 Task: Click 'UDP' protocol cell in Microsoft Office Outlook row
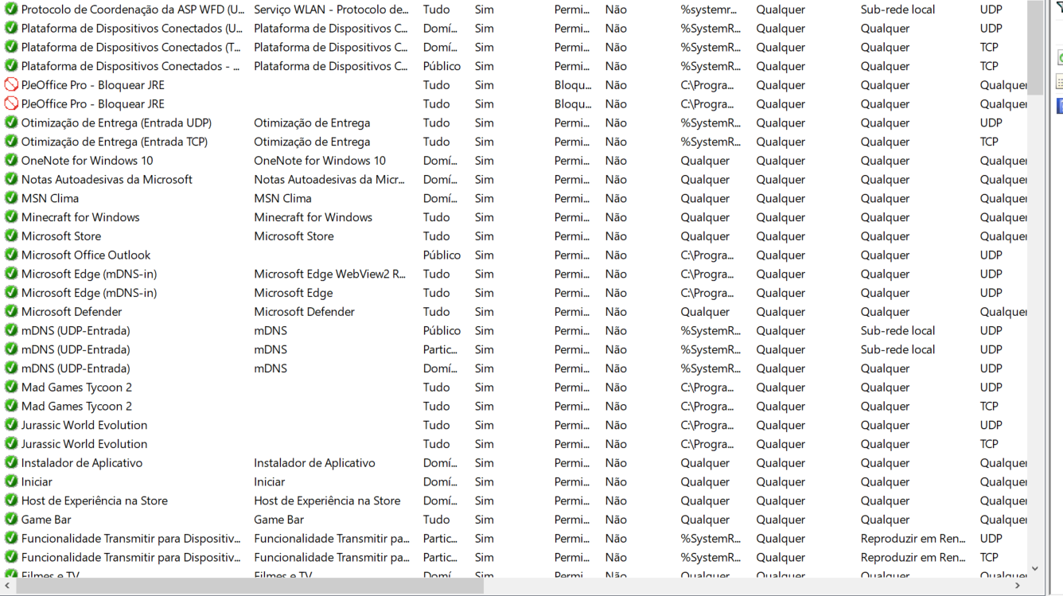[x=991, y=255]
